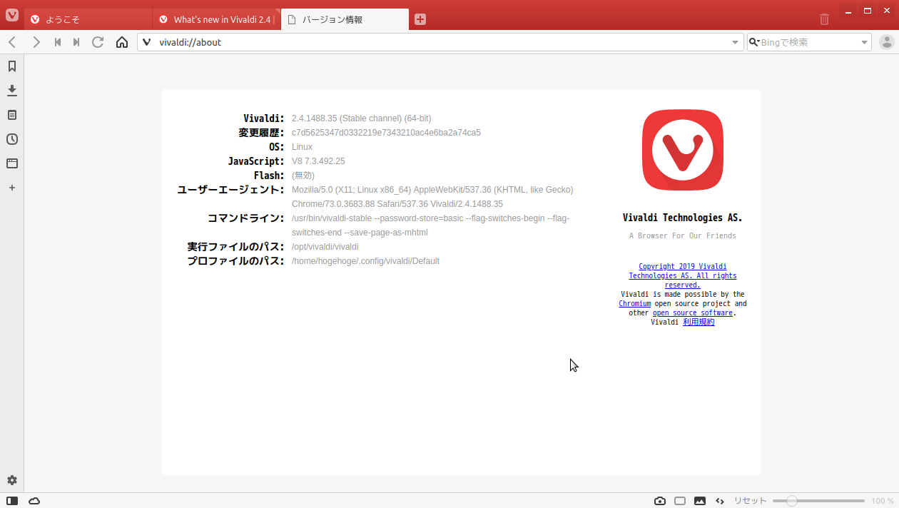Minimize the Vivaldi window

pyautogui.click(x=848, y=11)
